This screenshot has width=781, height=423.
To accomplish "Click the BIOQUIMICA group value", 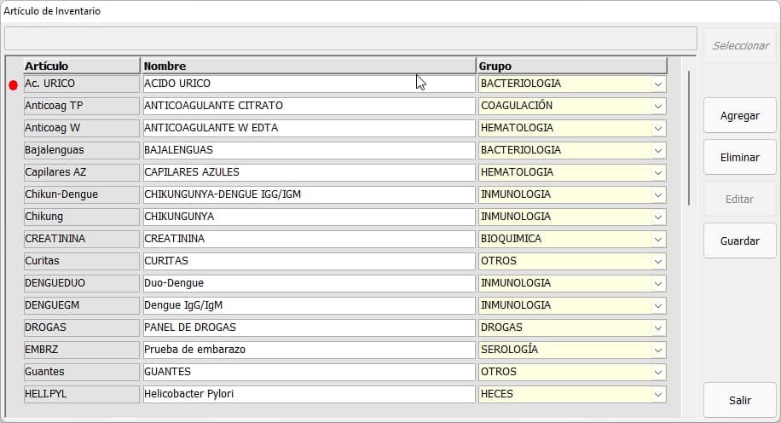I will coord(511,239).
